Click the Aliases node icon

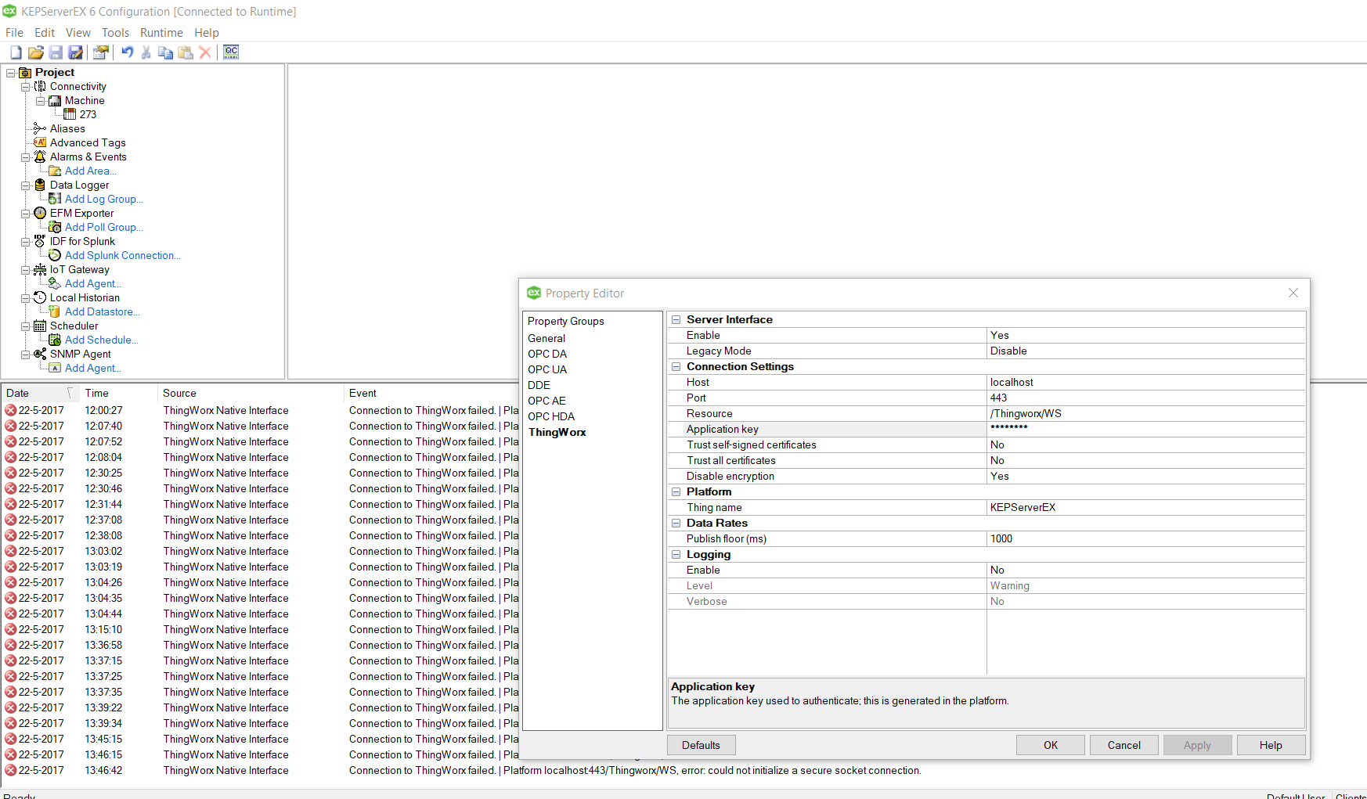40,128
